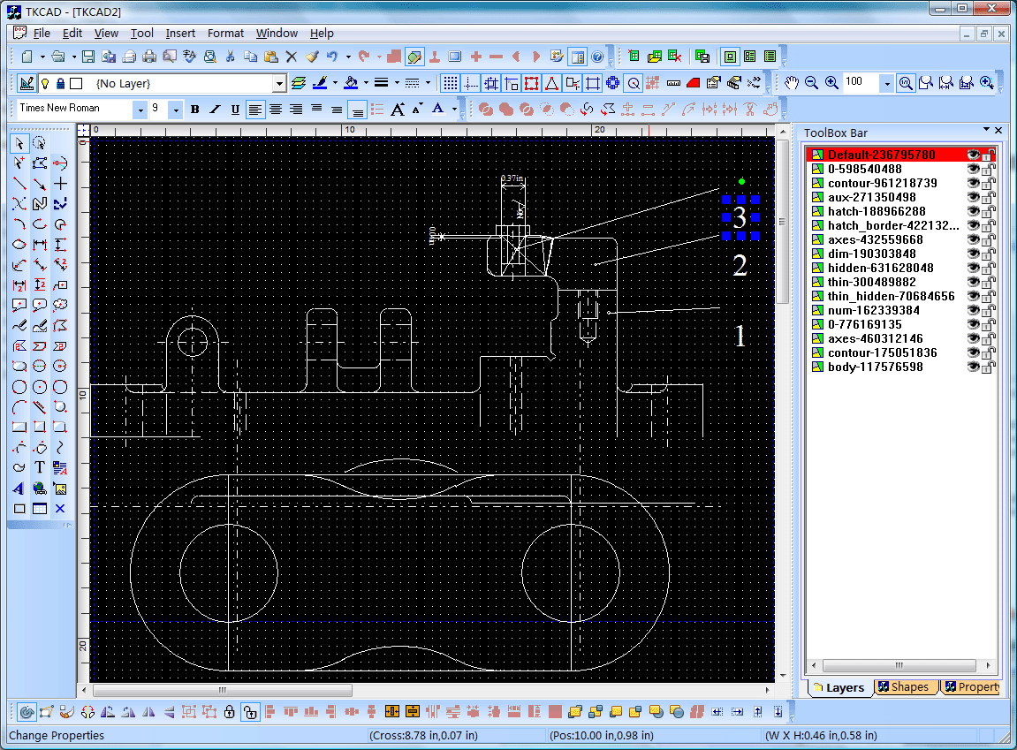Screen dimensions: 1017x750
Task: Click the grid display toolbar icon
Action: 450,83
